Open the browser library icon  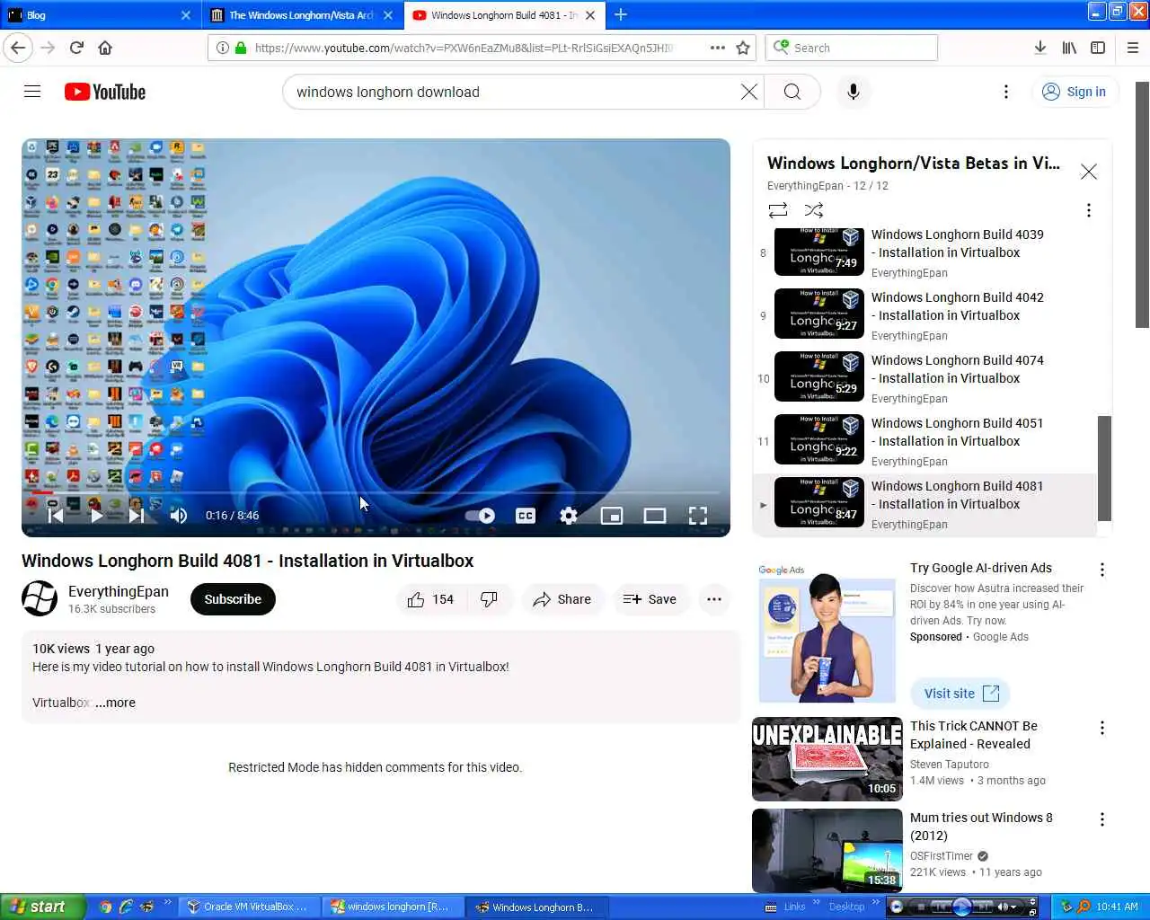pos(1069,48)
